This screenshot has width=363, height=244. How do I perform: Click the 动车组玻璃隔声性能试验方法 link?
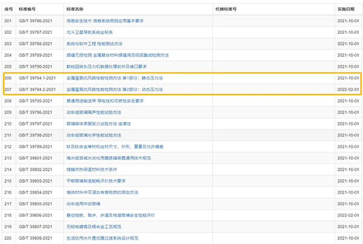point(93,112)
